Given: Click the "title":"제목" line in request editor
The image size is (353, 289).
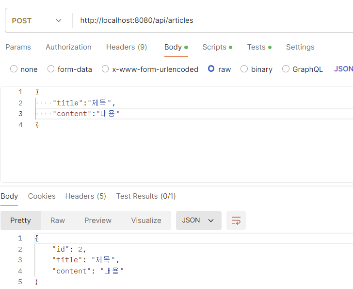Looking at the screenshot, I should pos(84,103).
